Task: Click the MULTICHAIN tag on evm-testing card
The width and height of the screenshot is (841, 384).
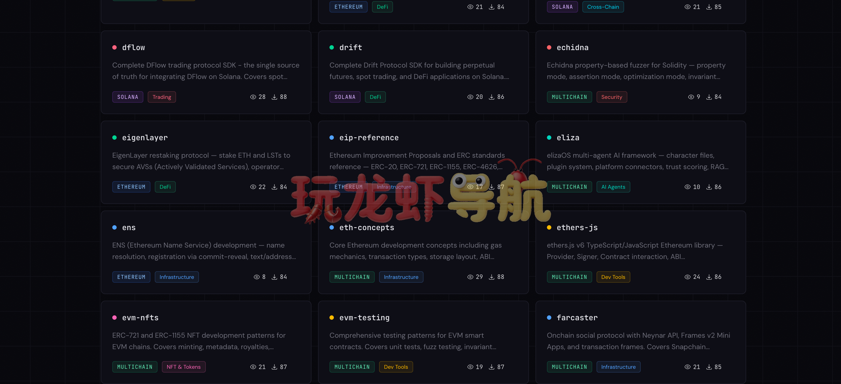Action: pyautogui.click(x=352, y=367)
